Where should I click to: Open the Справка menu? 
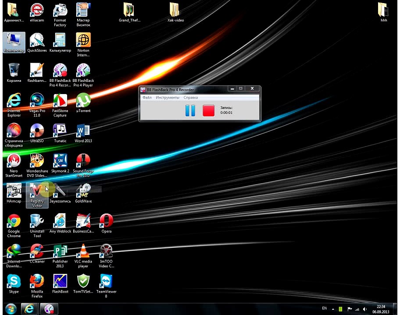(190, 98)
